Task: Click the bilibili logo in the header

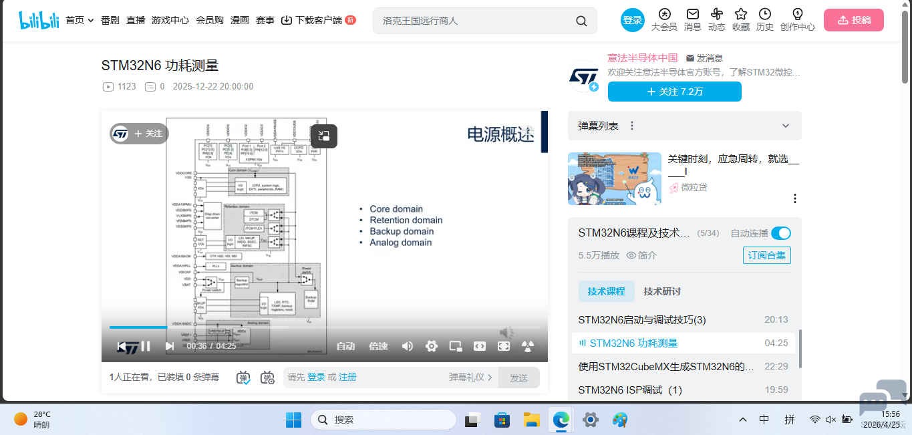Action: point(39,20)
